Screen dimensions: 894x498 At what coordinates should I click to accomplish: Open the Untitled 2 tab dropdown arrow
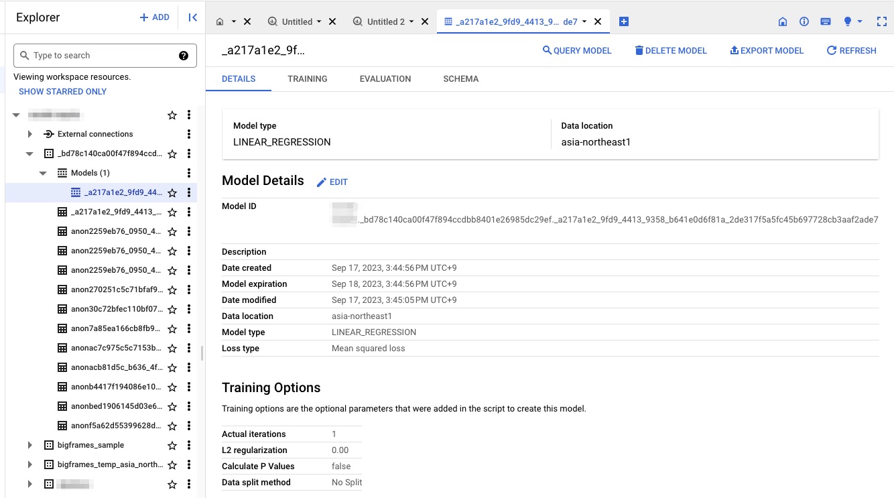(411, 21)
